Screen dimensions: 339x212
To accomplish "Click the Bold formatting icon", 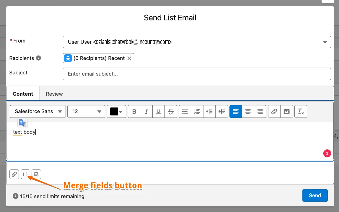I will point(134,112).
